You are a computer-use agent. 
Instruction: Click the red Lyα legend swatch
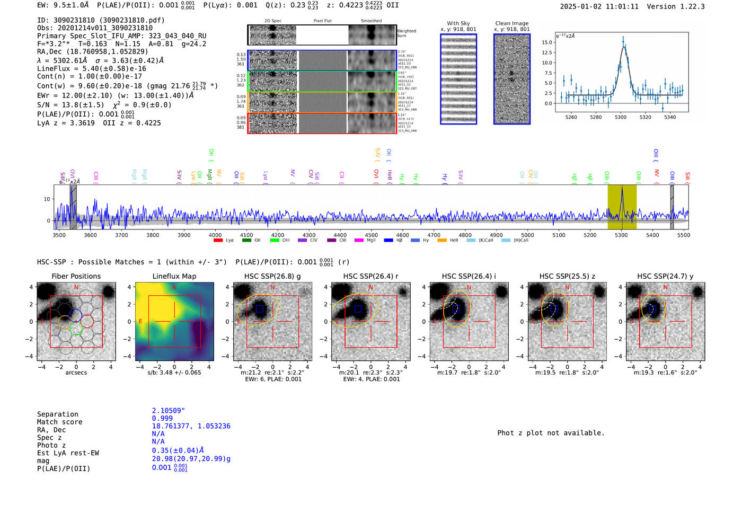coord(218,241)
